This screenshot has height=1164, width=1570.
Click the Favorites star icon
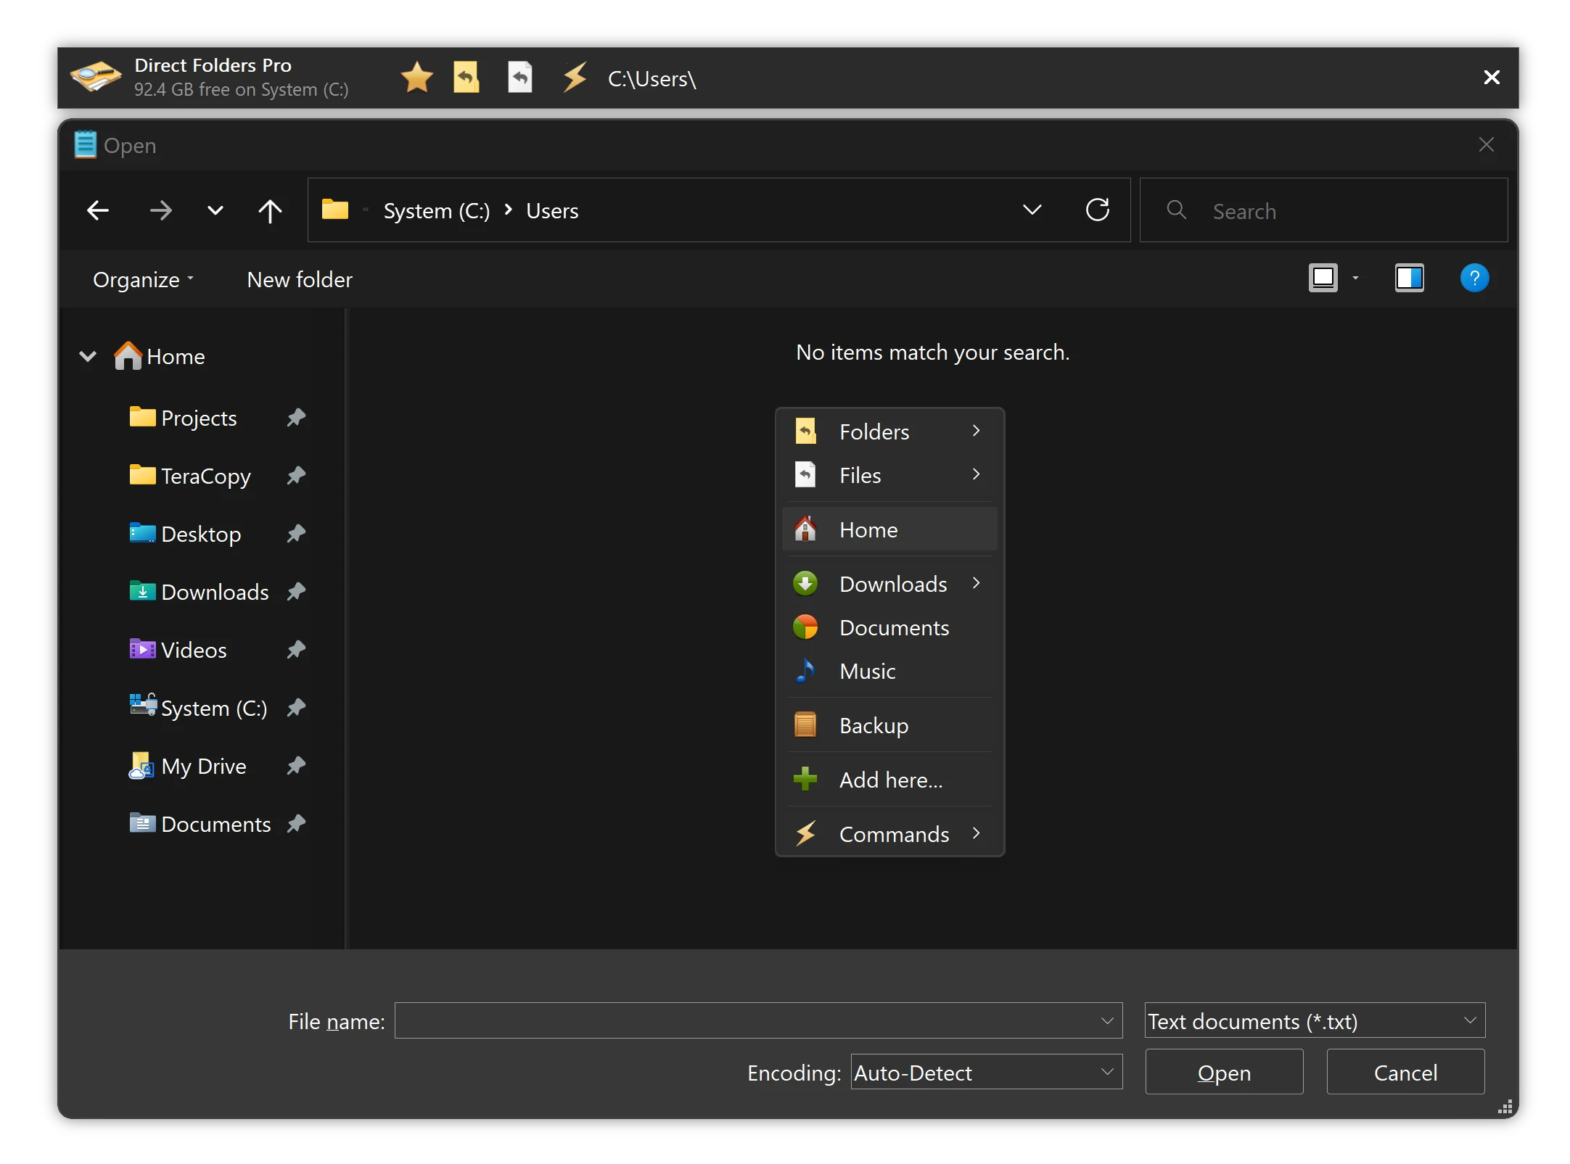(x=416, y=78)
